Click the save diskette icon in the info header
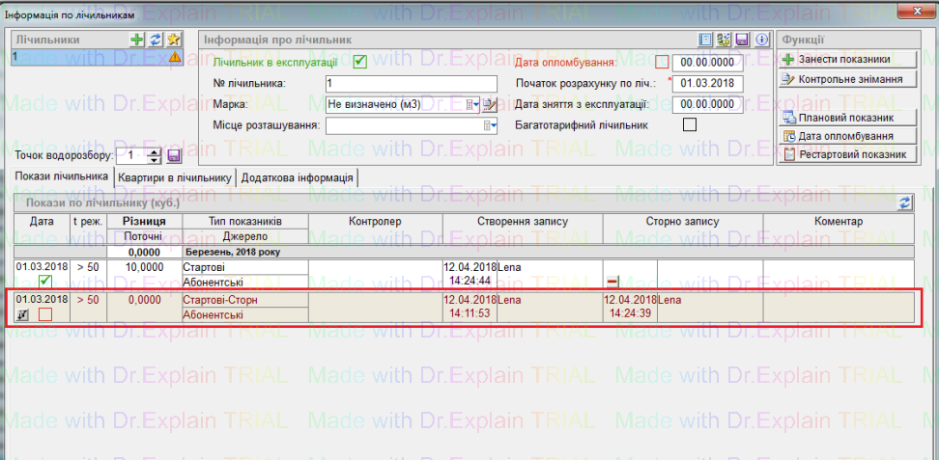This screenshot has height=460, width=939. click(741, 40)
